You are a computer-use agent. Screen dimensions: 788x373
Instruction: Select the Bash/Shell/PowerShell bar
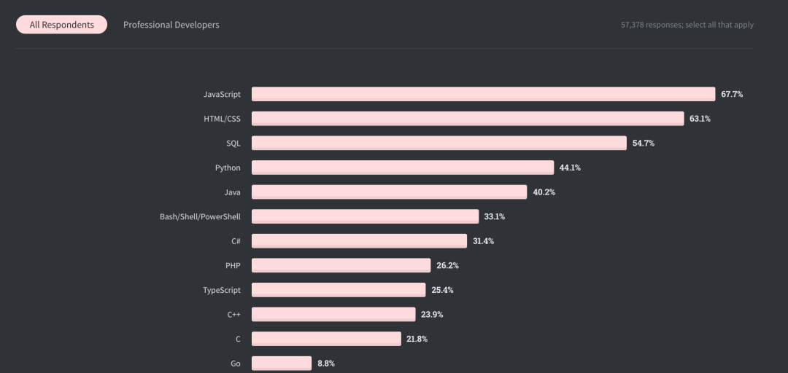(365, 216)
